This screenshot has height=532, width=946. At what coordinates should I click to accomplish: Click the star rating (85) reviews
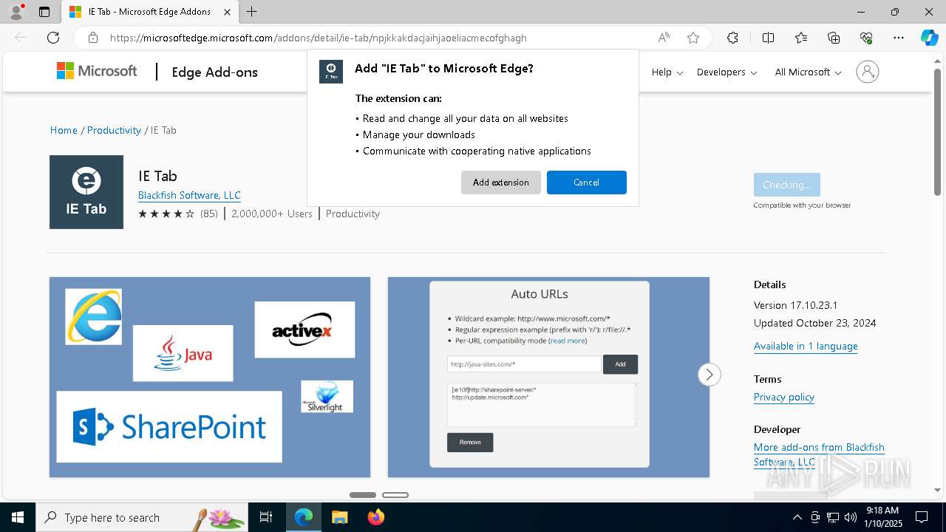(x=178, y=214)
